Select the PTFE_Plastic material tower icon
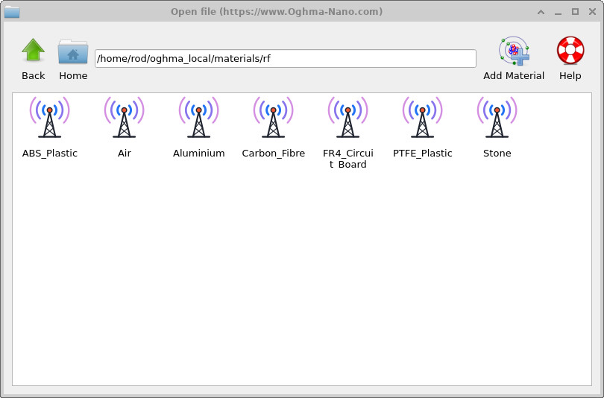Image resolution: width=604 pixels, height=398 pixels. [x=422, y=117]
